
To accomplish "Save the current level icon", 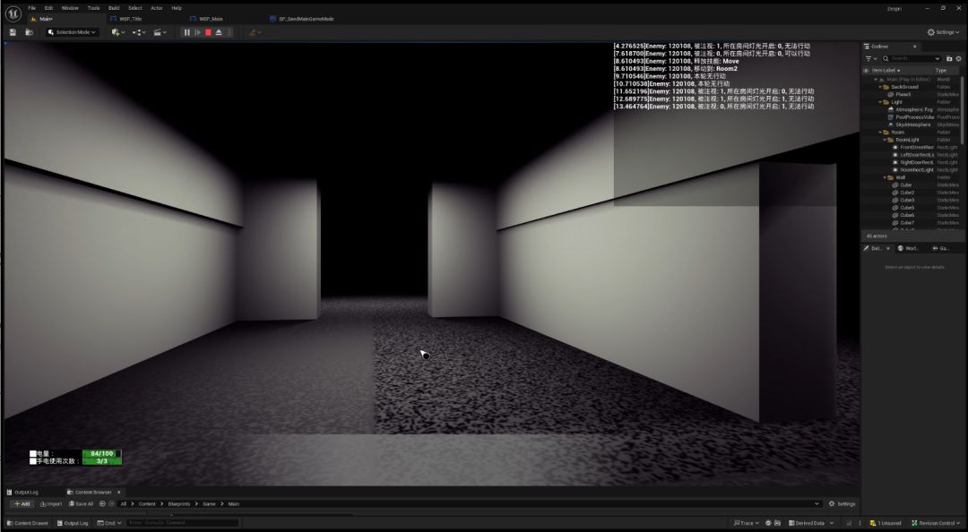I will [13, 32].
